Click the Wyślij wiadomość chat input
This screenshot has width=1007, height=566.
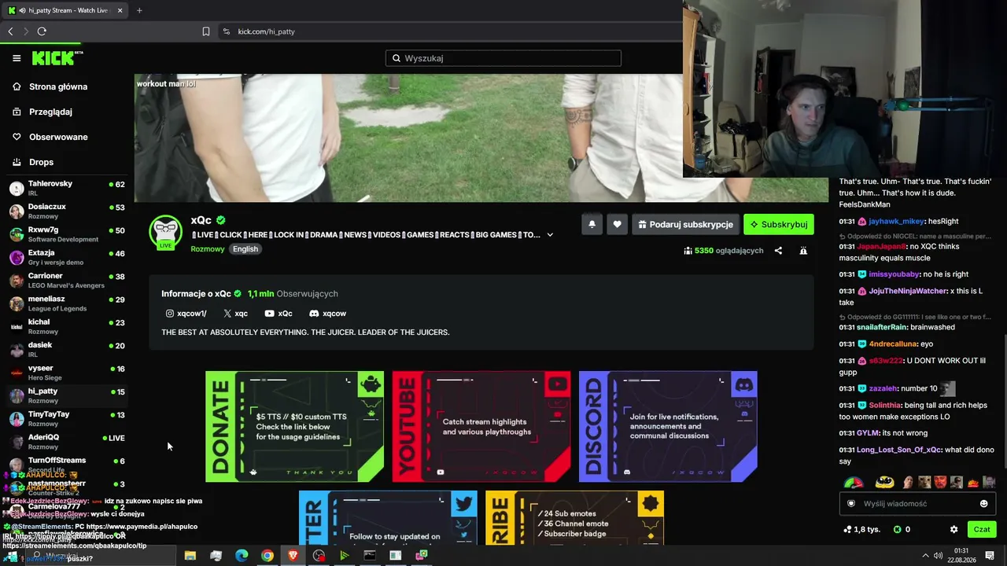coord(917,504)
